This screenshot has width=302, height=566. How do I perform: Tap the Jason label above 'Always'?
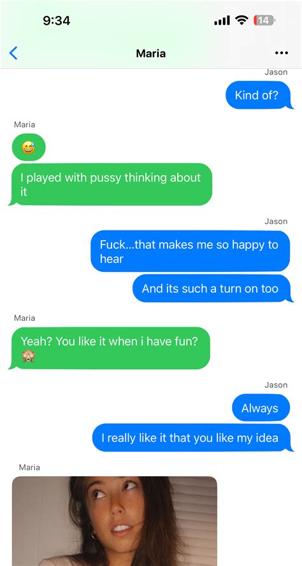[276, 385]
